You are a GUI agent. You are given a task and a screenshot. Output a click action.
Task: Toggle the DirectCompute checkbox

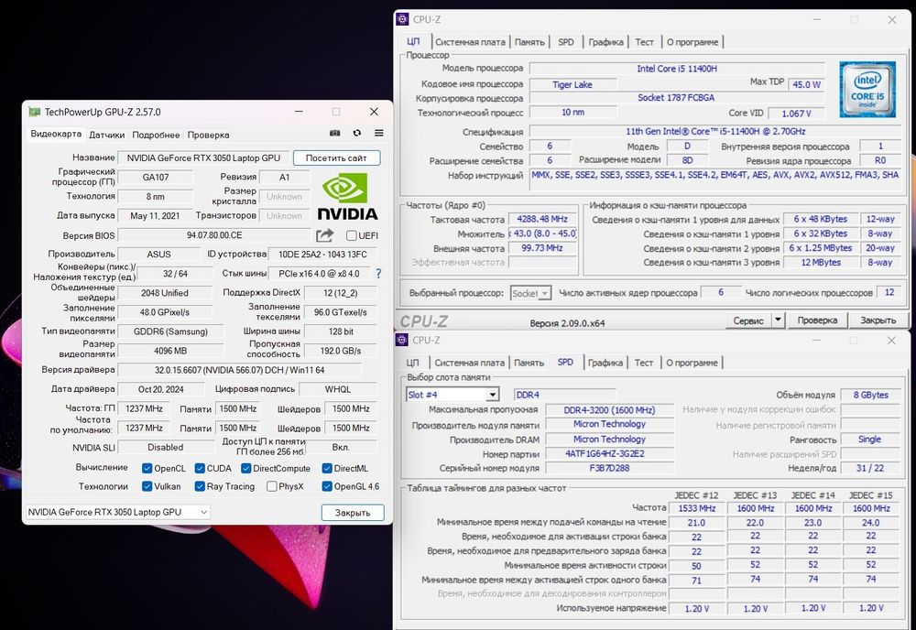click(245, 468)
